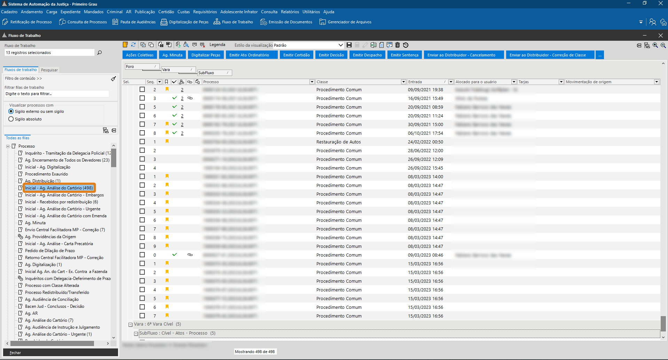Click the Excel export icon
Screen dimensions: 668x360
[x=374, y=45]
